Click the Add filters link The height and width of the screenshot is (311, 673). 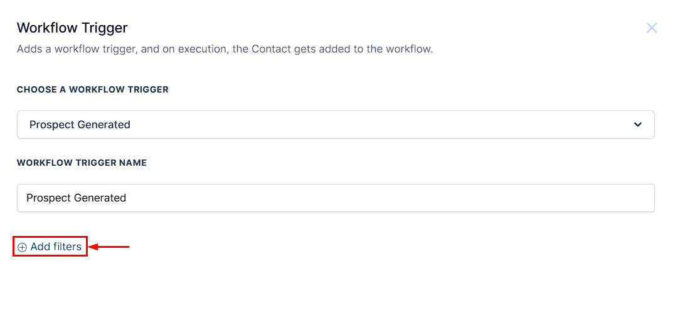[x=50, y=247]
